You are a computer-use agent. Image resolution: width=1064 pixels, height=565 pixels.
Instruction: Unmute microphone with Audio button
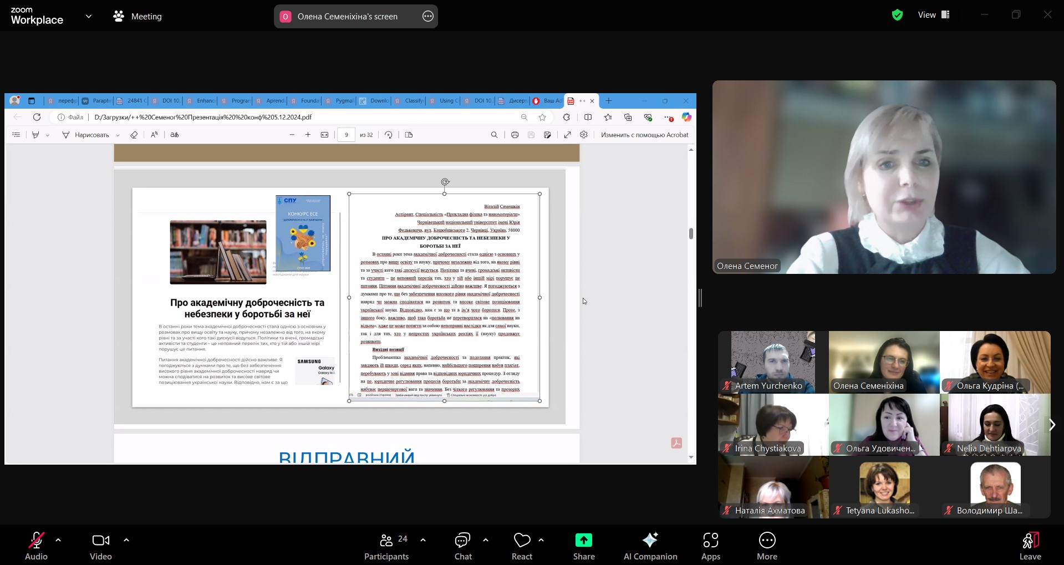tap(37, 546)
